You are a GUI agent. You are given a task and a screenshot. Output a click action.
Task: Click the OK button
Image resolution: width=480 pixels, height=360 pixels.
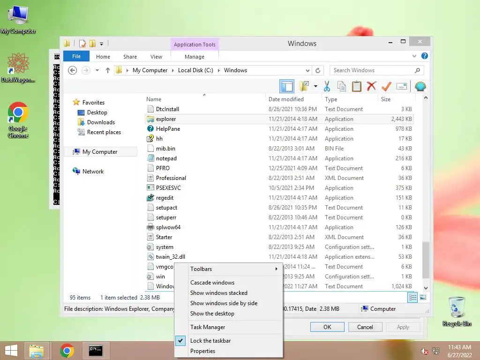click(327, 327)
